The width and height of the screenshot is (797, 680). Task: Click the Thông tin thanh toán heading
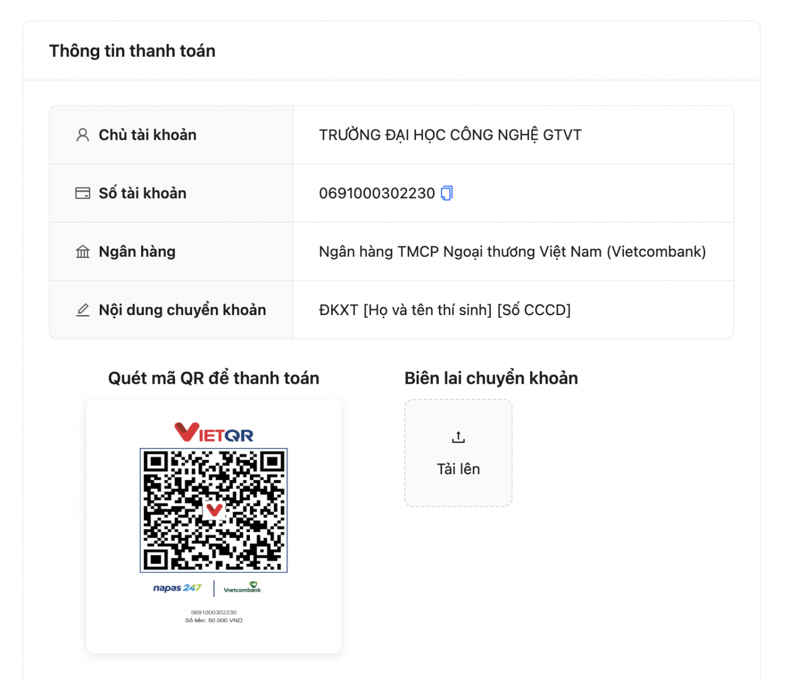(132, 51)
